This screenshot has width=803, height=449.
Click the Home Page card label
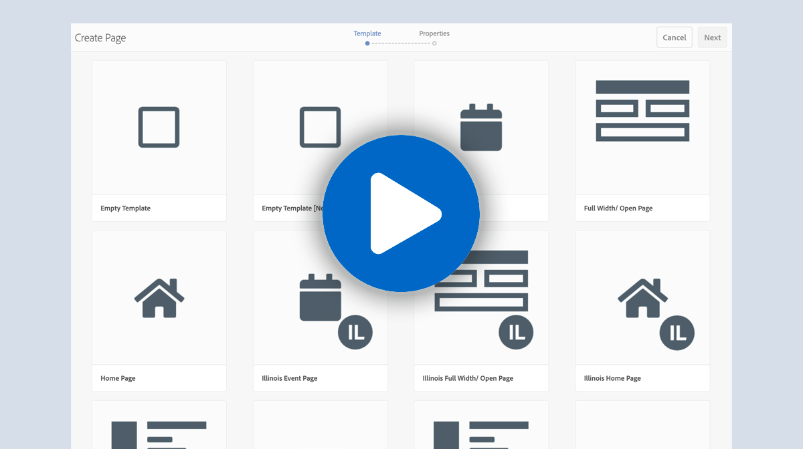(x=118, y=378)
